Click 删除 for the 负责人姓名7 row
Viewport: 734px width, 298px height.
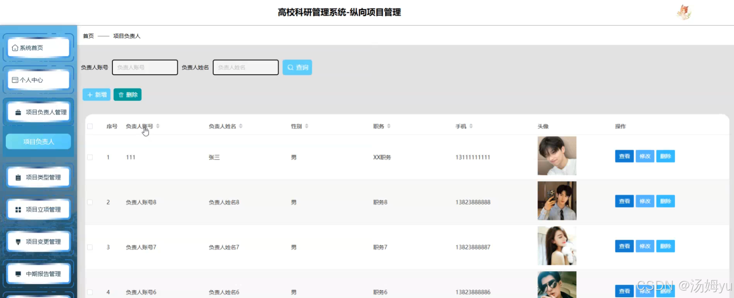point(665,246)
